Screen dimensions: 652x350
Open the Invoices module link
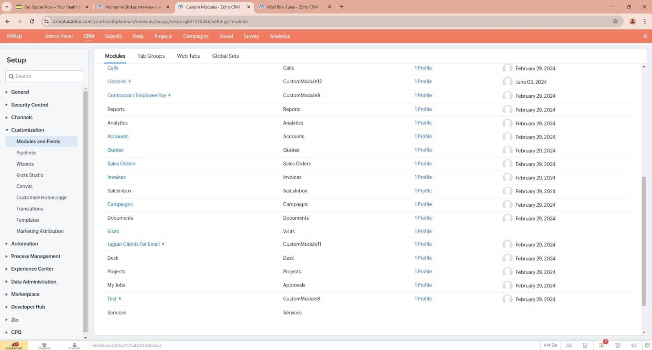tap(117, 177)
